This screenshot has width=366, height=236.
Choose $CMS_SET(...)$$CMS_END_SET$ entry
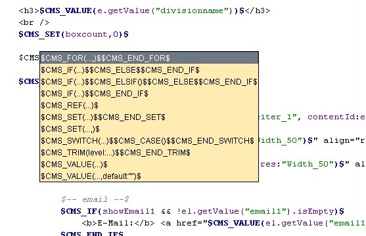click(149, 117)
